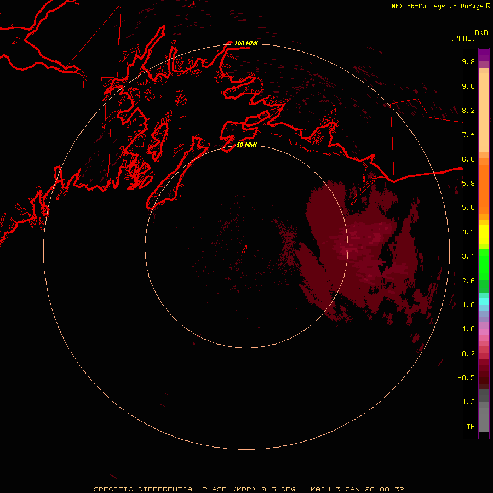Viewport: 493px width, 493px height.
Task: Click the (KDP) abbreviation in caption
Action: tap(245, 489)
